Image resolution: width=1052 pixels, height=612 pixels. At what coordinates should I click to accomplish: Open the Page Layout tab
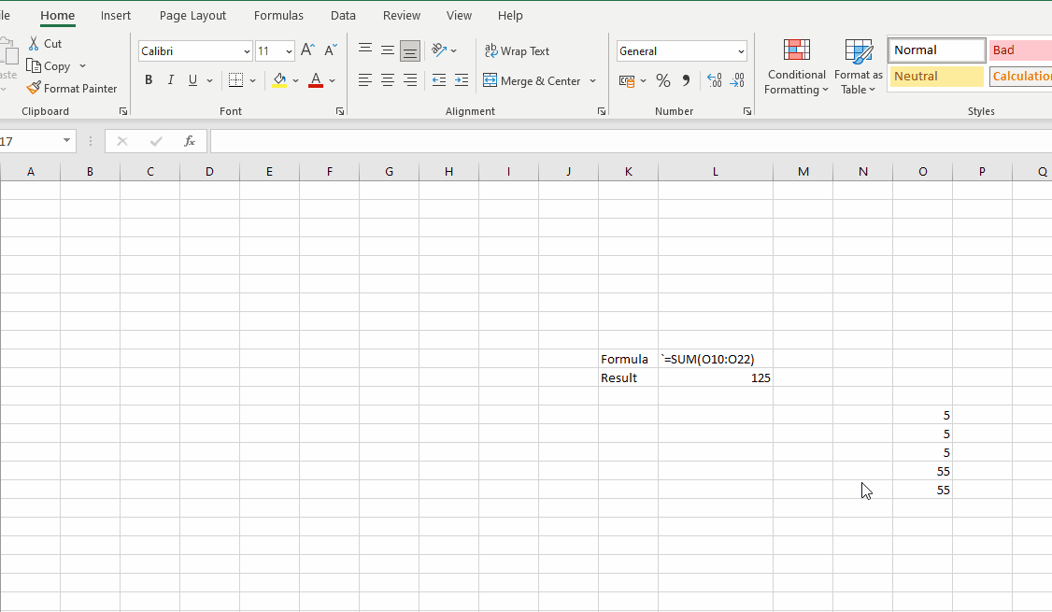pos(192,16)
